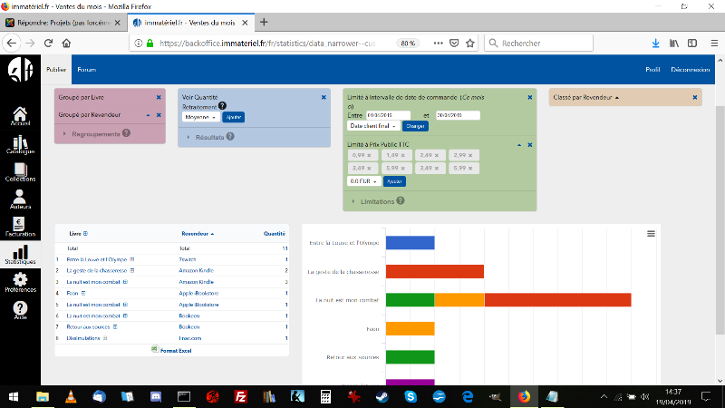Switch to the Forum tab
Viewport: 725px width, 408px height.
tap(86, 69)
